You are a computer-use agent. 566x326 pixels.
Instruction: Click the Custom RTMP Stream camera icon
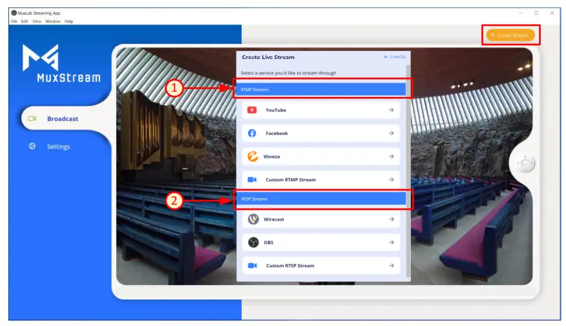click(x=252, y=179)
